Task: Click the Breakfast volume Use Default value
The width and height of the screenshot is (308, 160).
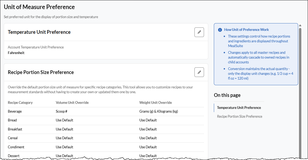Action: [x=64, y=129]
